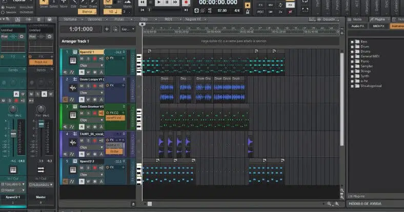
Task: Click the Wider effect on vocal track
Action: click(114, 151)
